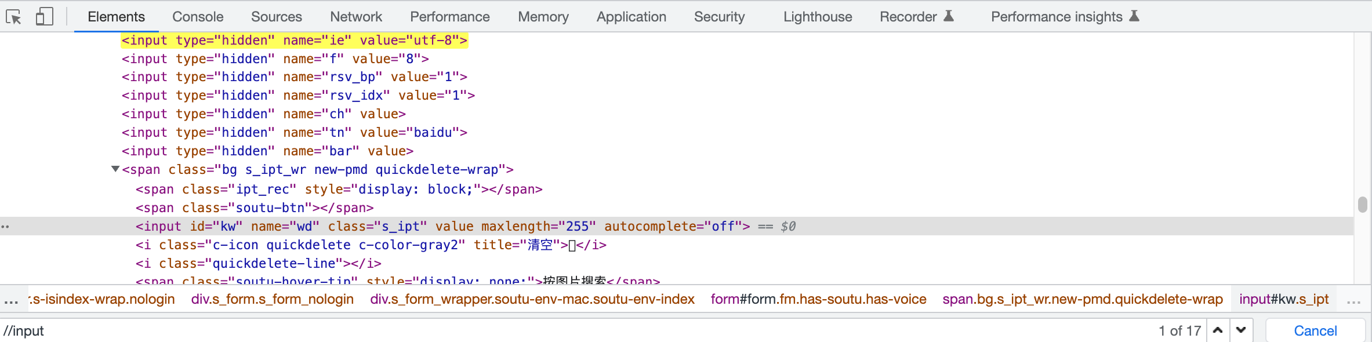This screenshot has width=1372, height=342.
Task: Click the Recorder flask icon
Action: click(x=949, y=16)
